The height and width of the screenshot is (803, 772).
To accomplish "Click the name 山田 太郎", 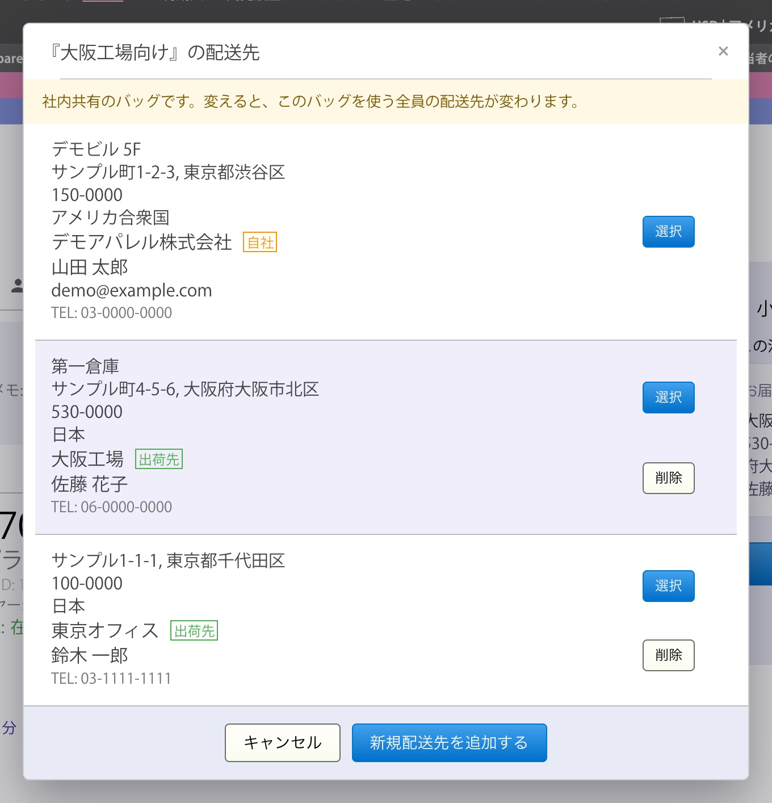I will pos(90,267).
